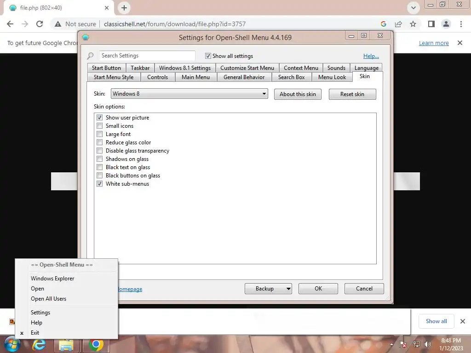Click the share page icon
Screen dimensions: 471x353
(x=398, y=24)
